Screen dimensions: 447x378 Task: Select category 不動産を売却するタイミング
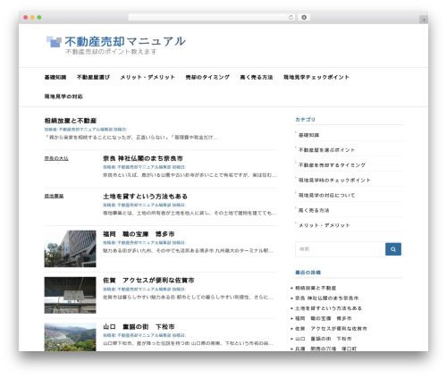coord(332,165)
